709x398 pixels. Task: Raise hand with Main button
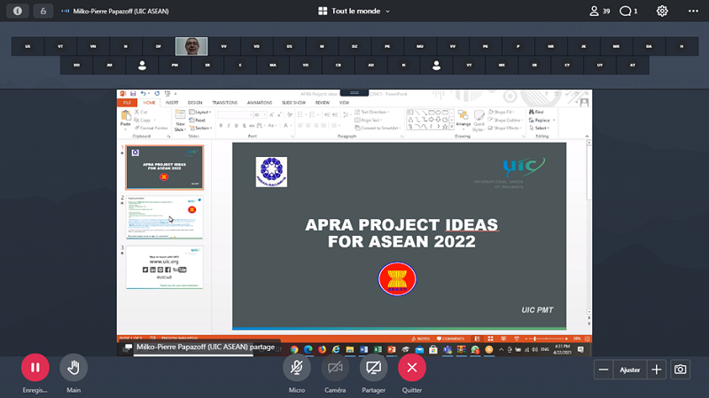tap(74, 368)
